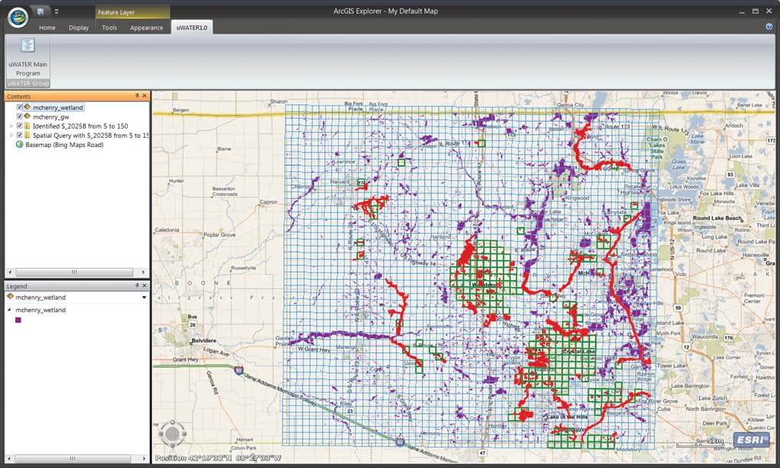The height and width of the screenshot is (468, 780).
Task: Close the Contents panel
Action: [145, 95]
